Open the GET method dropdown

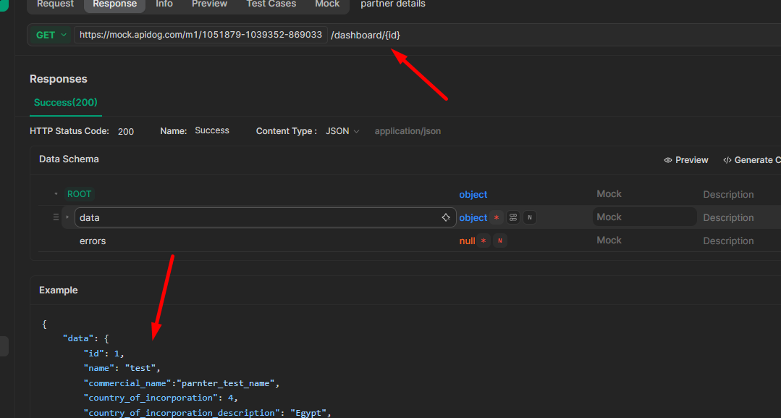pos(51,35)
